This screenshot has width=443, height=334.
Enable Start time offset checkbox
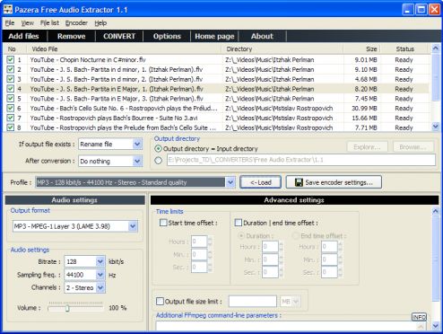[x=163, y=223]
